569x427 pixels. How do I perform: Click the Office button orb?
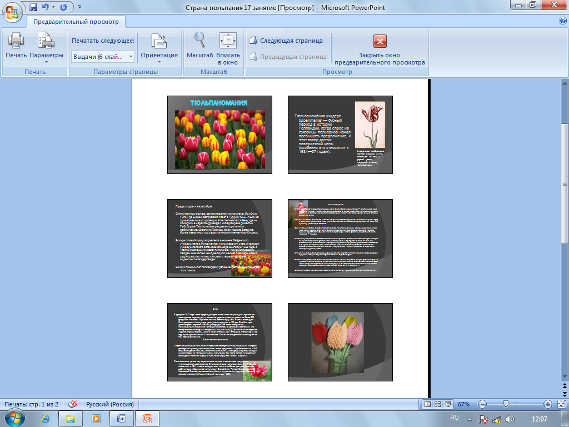(x=12, y=12)
